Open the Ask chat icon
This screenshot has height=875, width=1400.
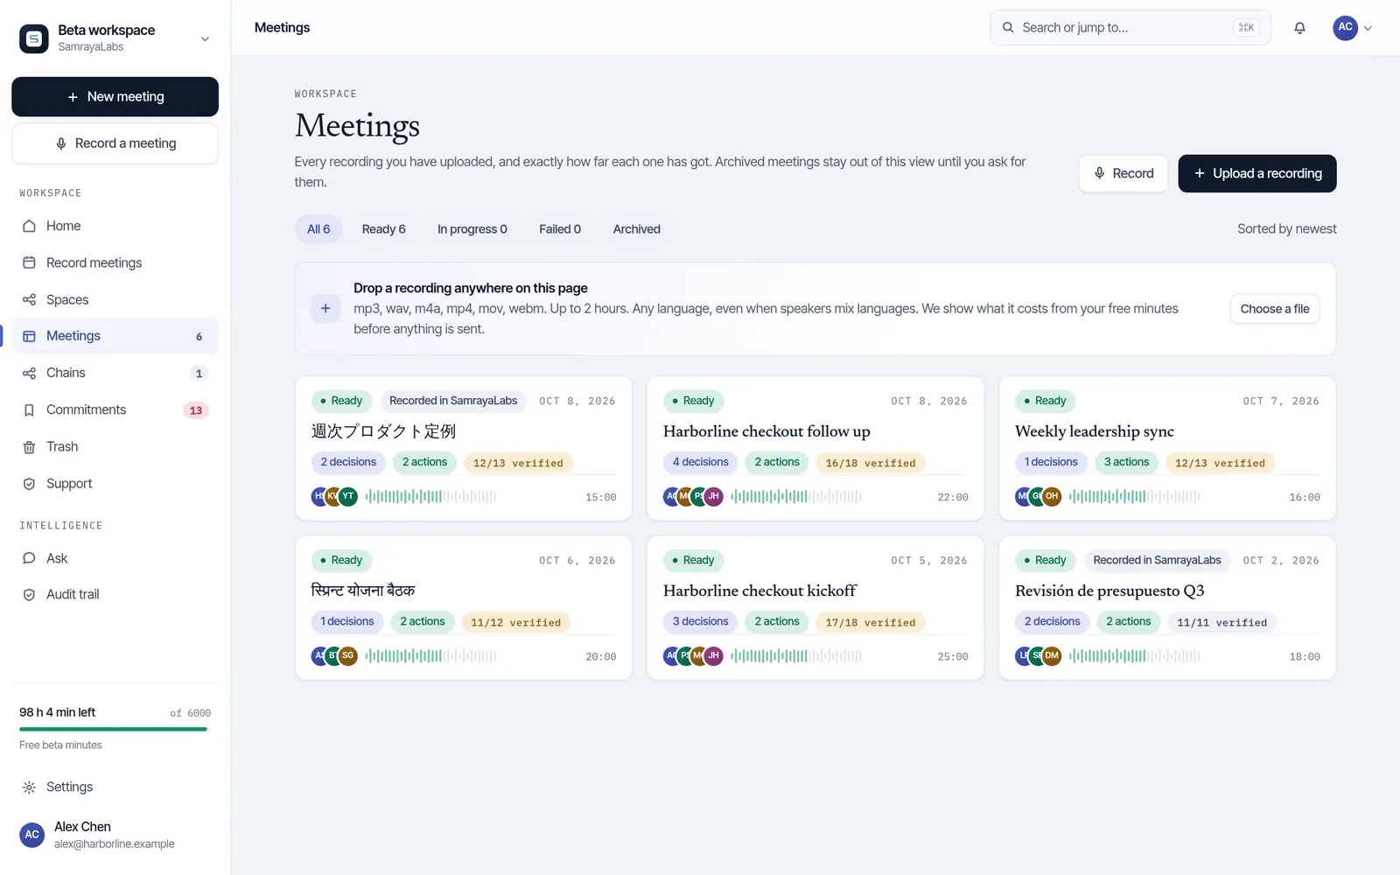click(29, 558)
